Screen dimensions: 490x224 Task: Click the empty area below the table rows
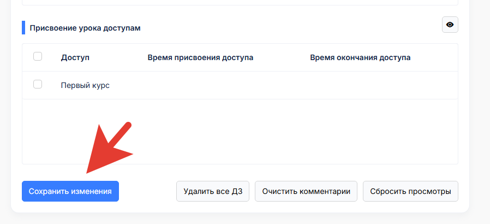pyautogui.click(x=240, y=132)
